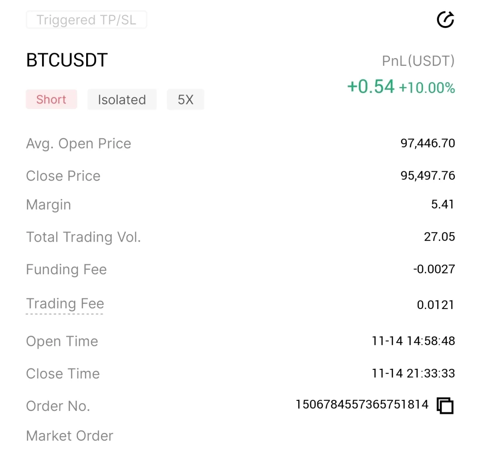This screenshot has height=457, width=481.
Task: Click the green PnL value +0.54
Action: pos(371,86)
